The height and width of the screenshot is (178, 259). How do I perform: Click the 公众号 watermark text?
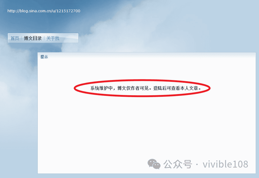point(178,164)
